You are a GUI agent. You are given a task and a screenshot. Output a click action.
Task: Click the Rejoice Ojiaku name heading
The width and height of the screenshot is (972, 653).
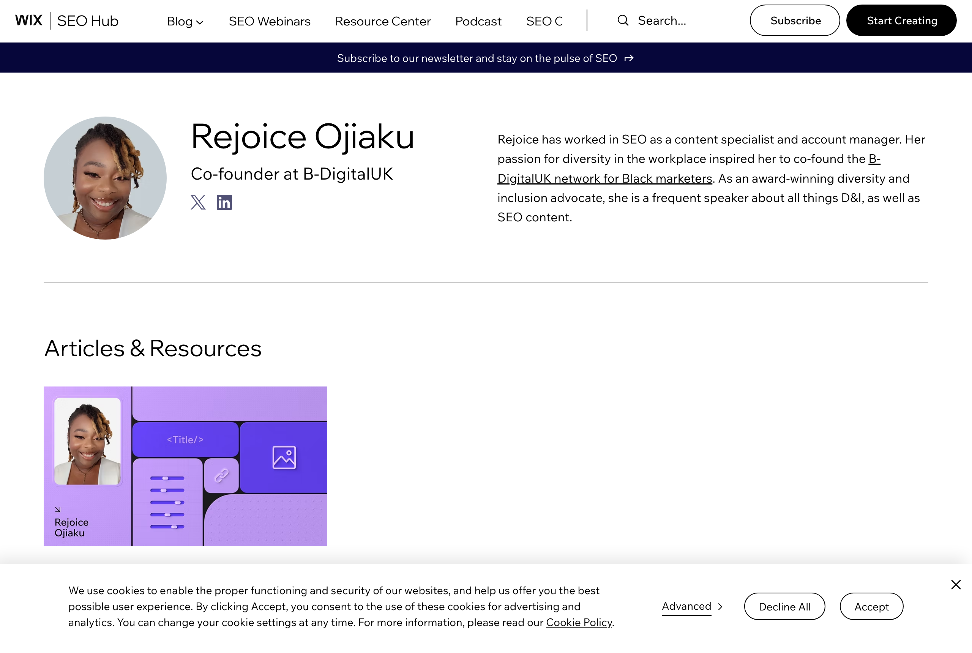[x=302, y=137]
